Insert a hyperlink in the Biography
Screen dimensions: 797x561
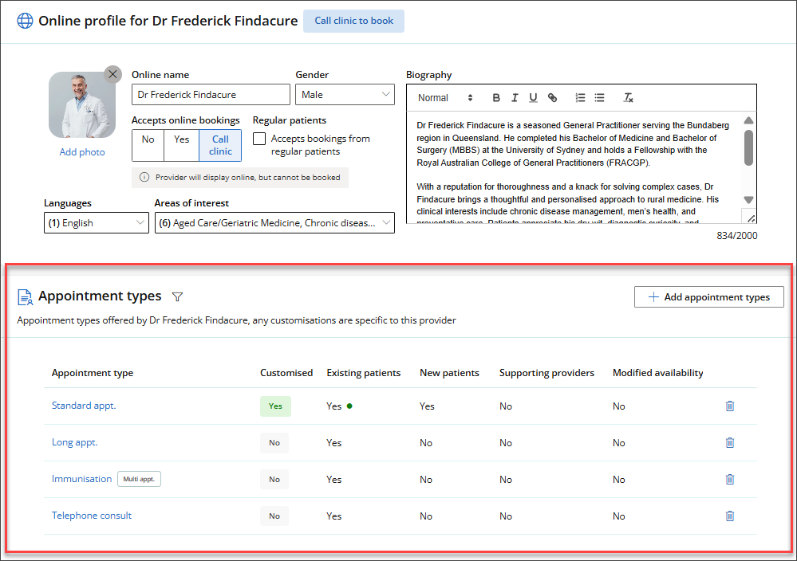click(552, 98)
